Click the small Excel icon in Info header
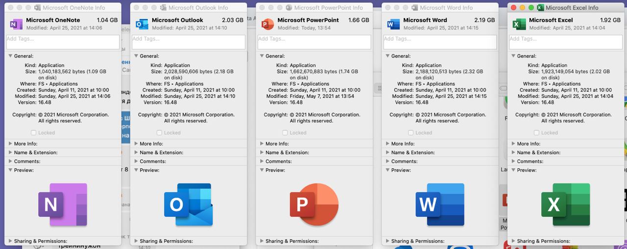 [x=519, y=24]
